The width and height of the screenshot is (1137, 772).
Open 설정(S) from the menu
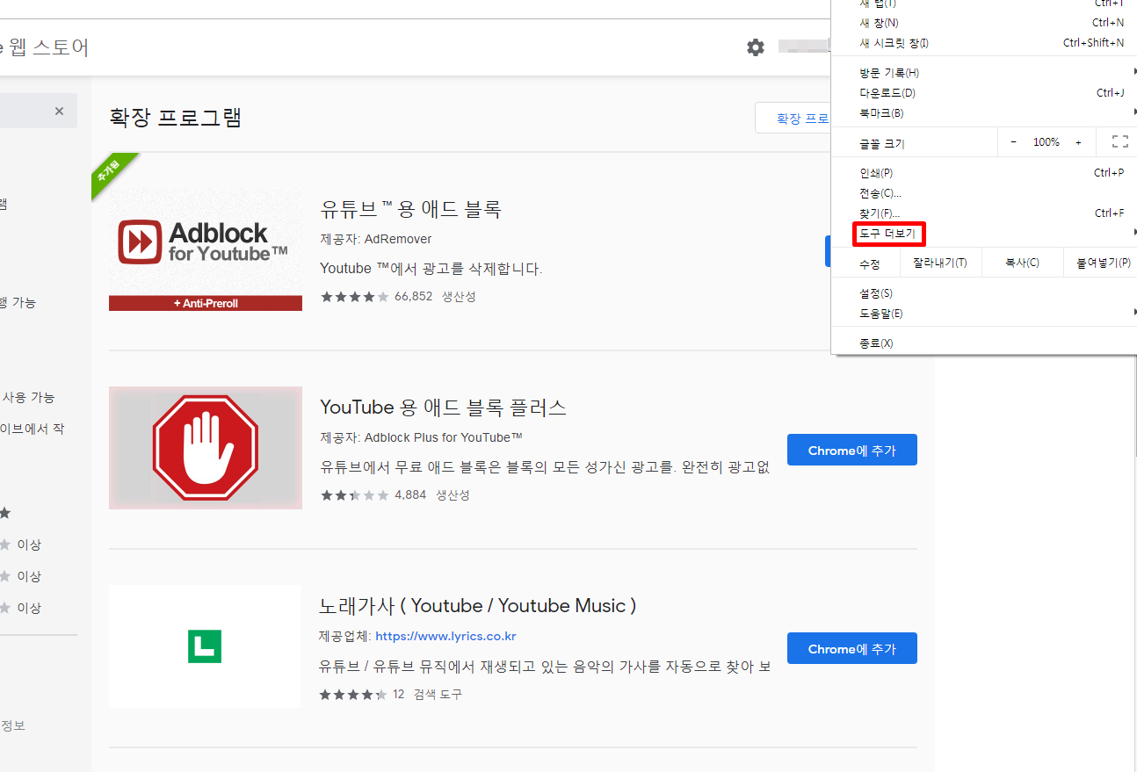click(x=984, y=293)
